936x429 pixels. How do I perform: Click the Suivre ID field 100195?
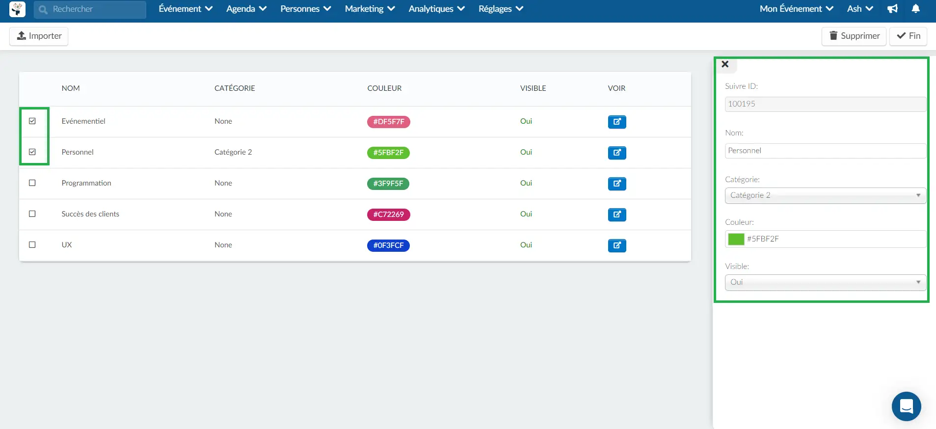click(x=825, y=104)
